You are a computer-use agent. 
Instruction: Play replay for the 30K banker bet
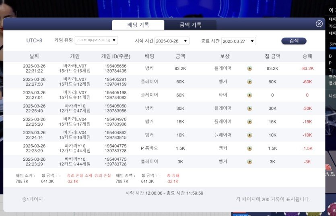pos(249,109)
